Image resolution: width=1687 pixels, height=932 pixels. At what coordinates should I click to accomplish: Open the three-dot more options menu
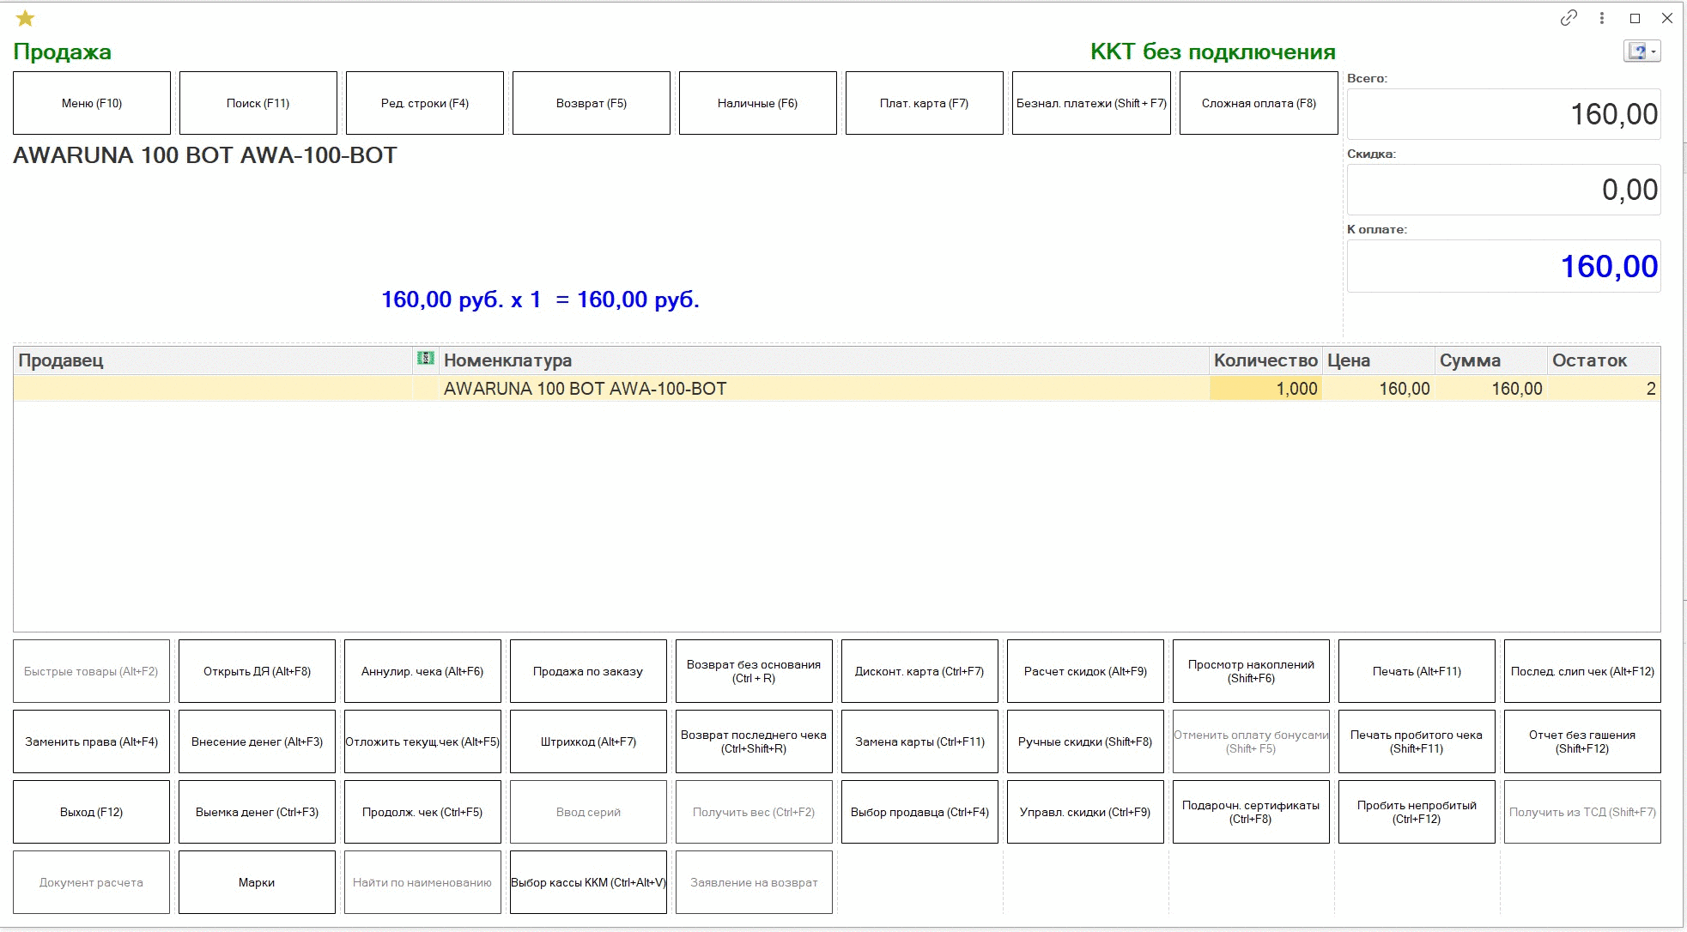tap(1602, 18)
